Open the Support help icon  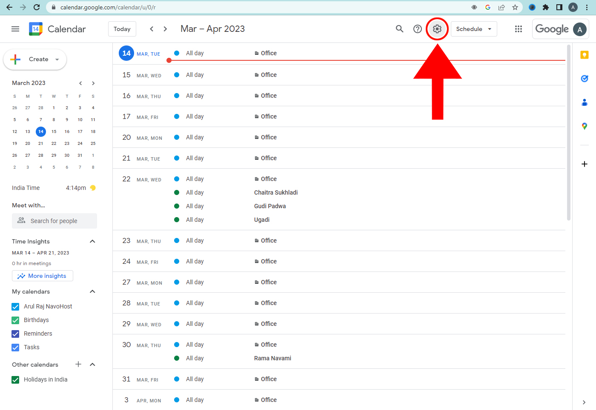tap(418, 29)
